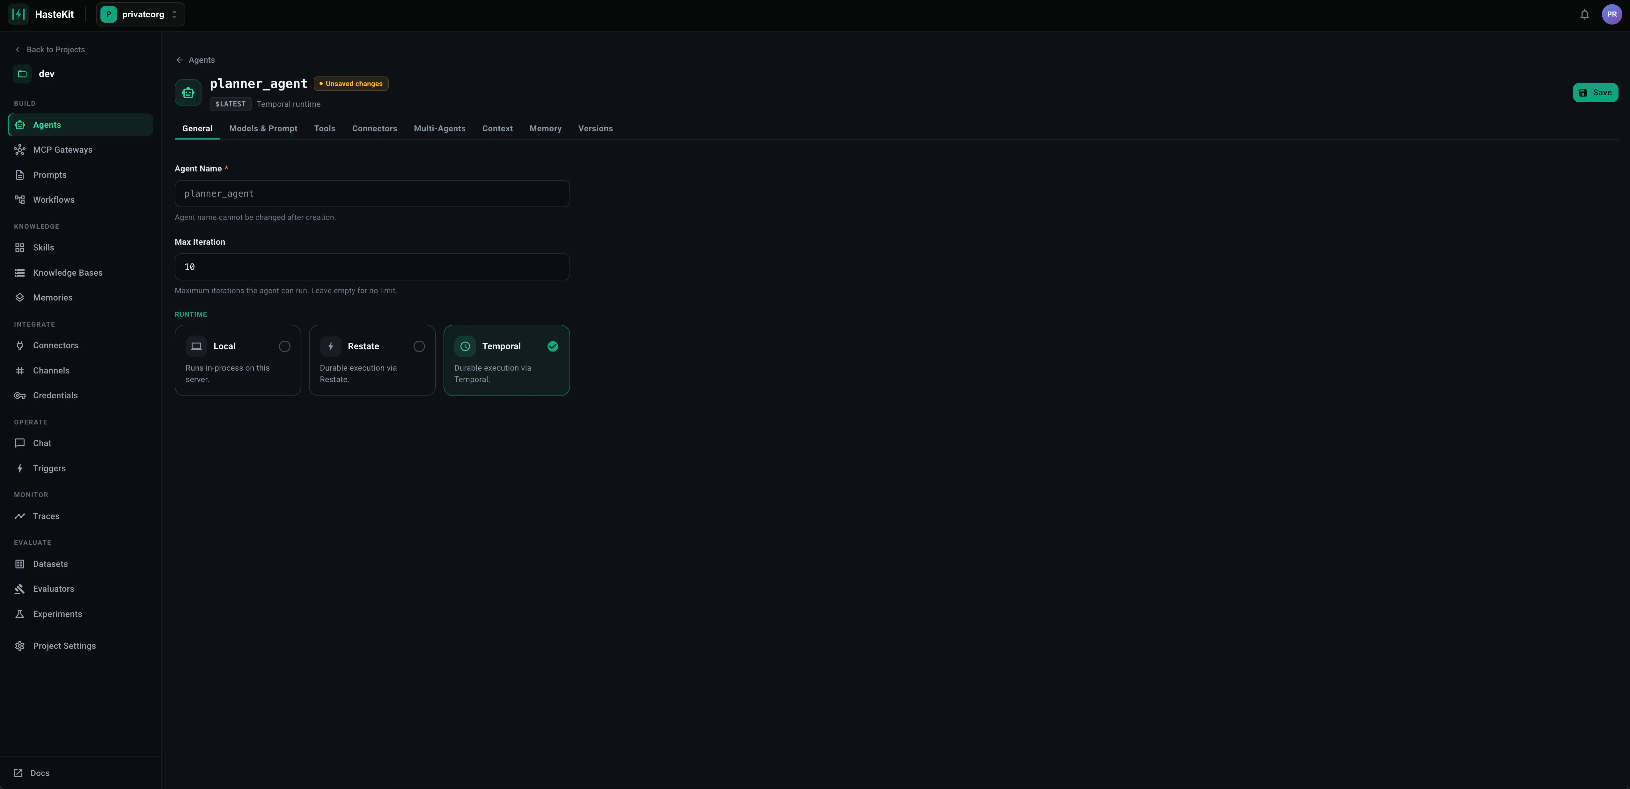The height and width of the screenshot is (789, 1630).
Task: Open Project Settings gear icon
Action: (x=20, y=646)
